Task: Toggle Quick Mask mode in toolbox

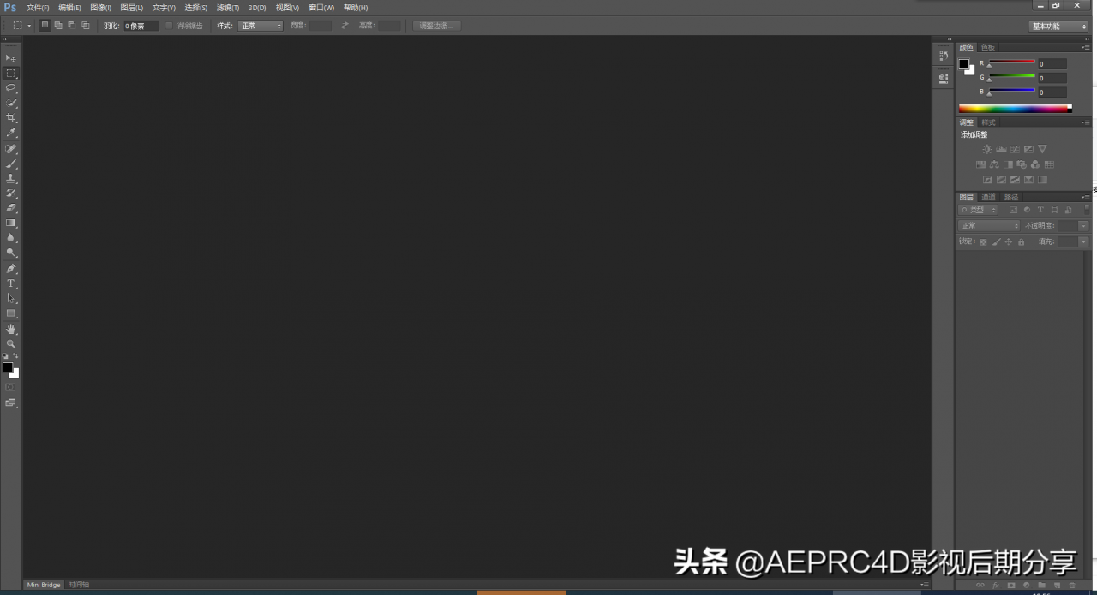Action: [11, 387]
